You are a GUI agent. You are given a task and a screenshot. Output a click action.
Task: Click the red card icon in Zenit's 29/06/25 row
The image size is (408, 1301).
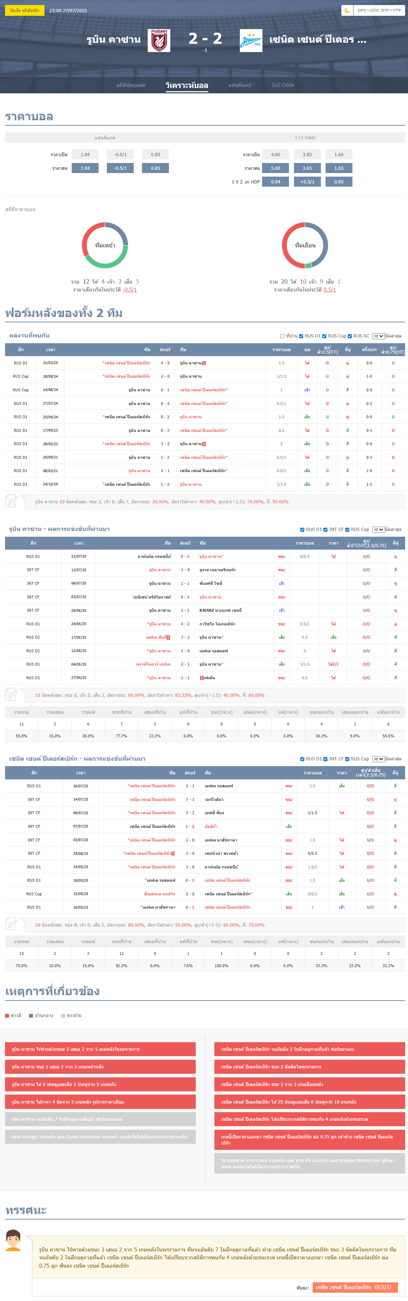(x=173, y=854)
